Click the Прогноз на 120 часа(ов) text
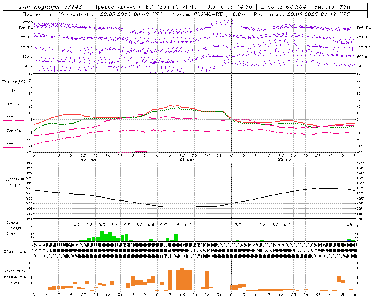 (x=56, y=14)
